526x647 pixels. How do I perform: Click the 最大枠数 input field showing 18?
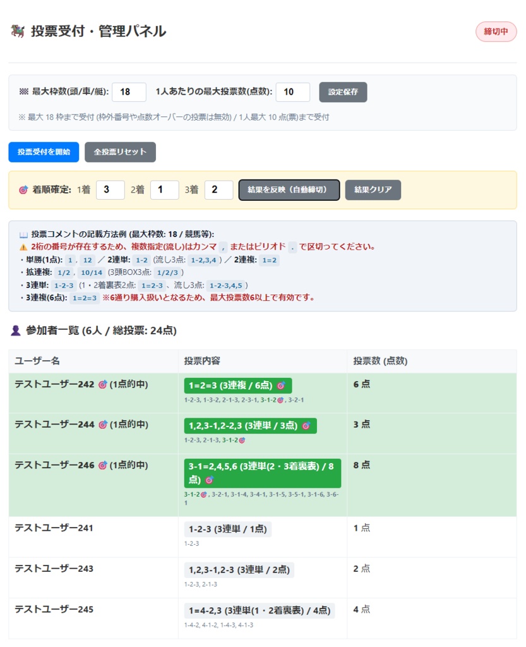129,92
